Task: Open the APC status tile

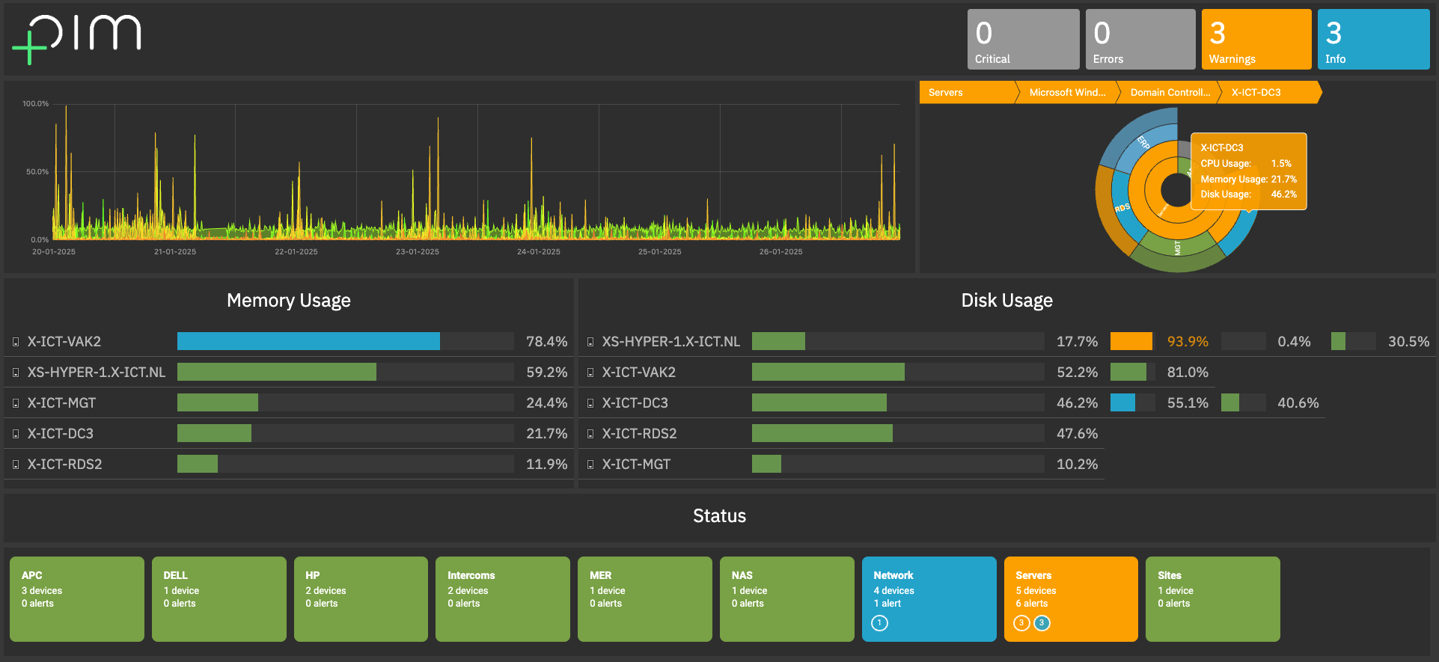Action: click(x=77, y=598)
